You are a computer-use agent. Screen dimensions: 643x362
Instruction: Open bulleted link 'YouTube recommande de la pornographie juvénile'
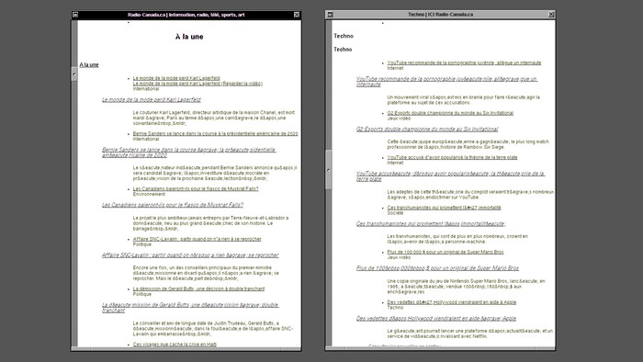(464, 62)
